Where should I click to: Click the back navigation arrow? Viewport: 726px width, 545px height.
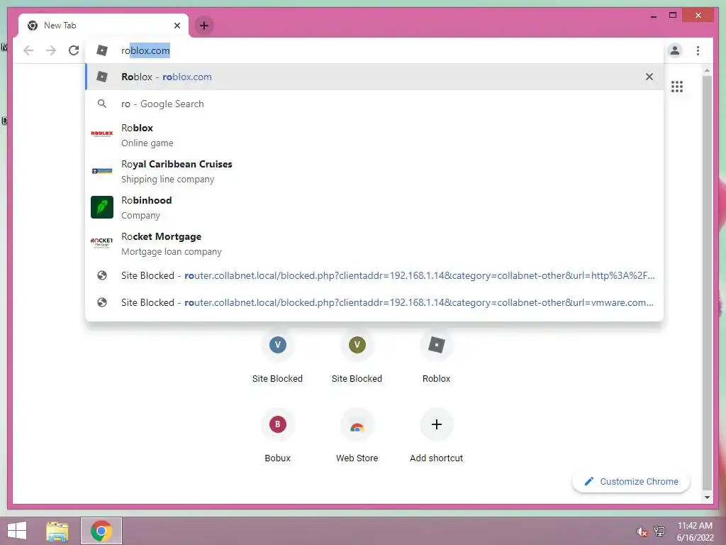coord(28,50)
